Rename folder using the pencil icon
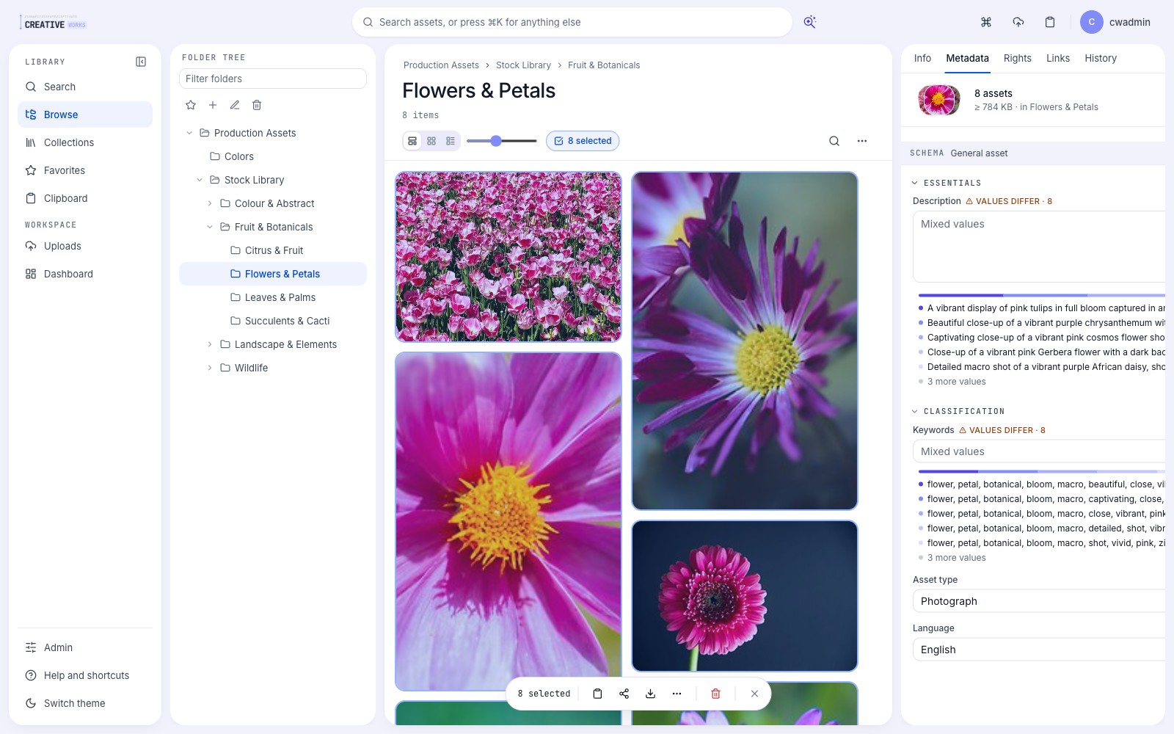The height and width of the screenshot is (734, 1174). tap(235, 105)
